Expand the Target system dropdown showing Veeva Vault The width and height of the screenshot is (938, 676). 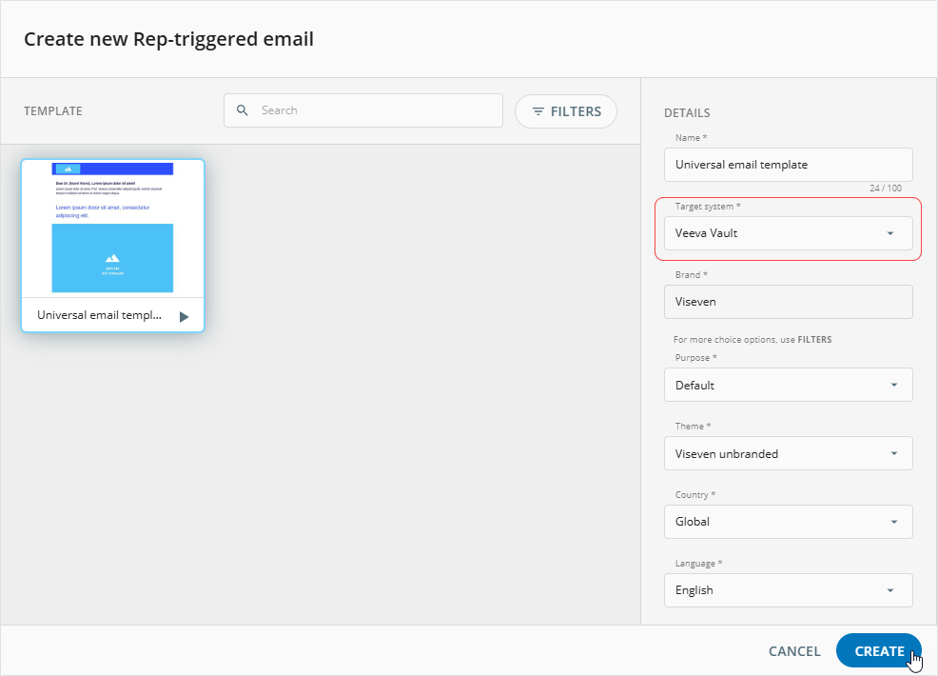click(788, 233)
